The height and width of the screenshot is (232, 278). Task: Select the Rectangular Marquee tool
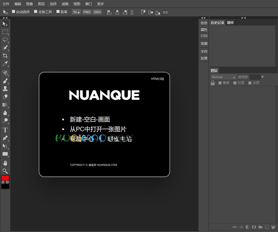point(5,32)
